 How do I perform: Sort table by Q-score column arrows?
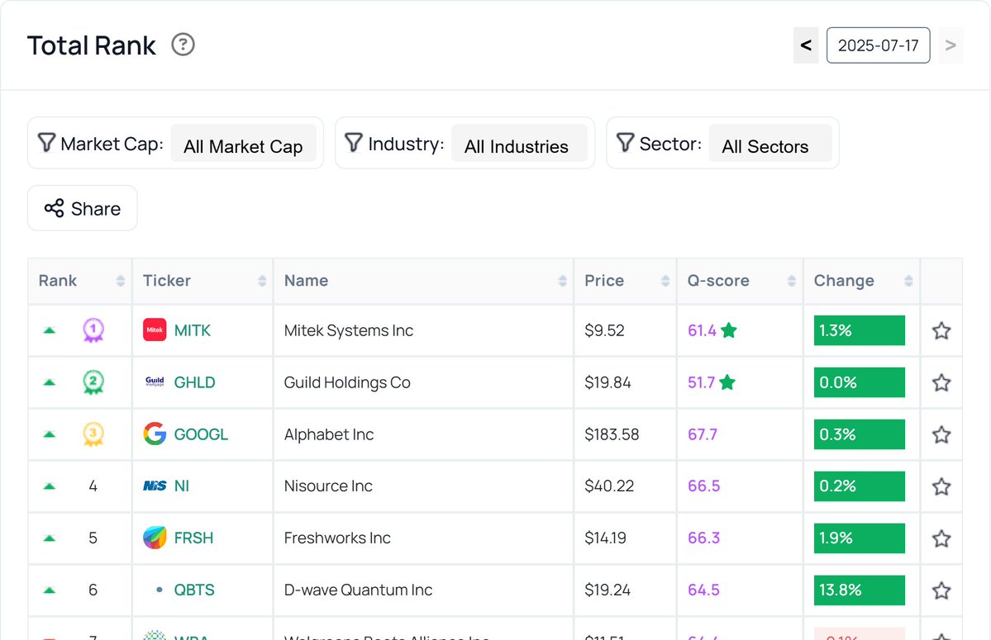click(x=791, y=281)
